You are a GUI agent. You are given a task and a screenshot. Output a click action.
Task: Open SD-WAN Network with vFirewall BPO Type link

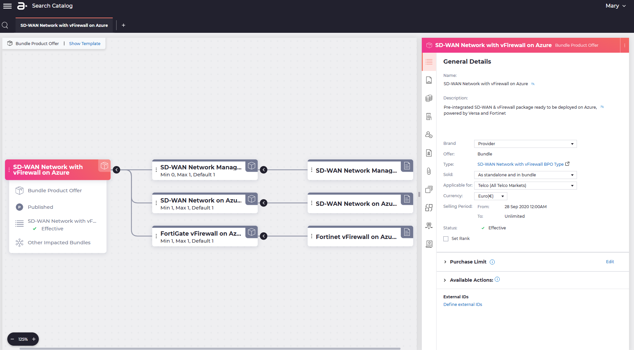pyautogui.click(x=520, y=164)
